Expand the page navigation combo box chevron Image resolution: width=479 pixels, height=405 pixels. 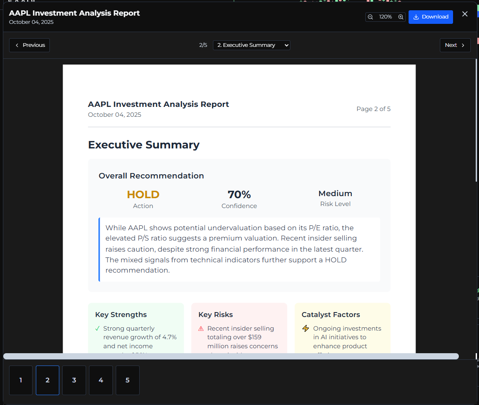[x=287, y=45]
